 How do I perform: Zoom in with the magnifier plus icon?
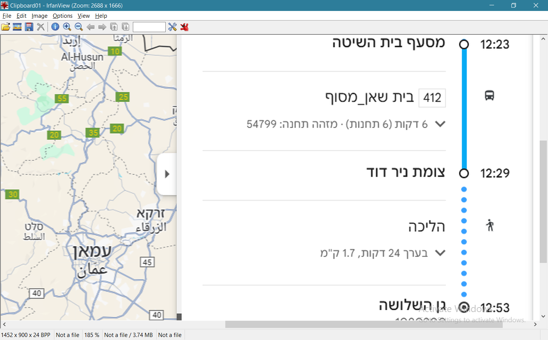(67, 27)
